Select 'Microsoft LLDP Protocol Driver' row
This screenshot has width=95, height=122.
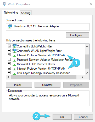[x=36, y=64]
